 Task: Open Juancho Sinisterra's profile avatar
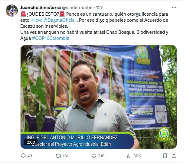click(12, 11)
